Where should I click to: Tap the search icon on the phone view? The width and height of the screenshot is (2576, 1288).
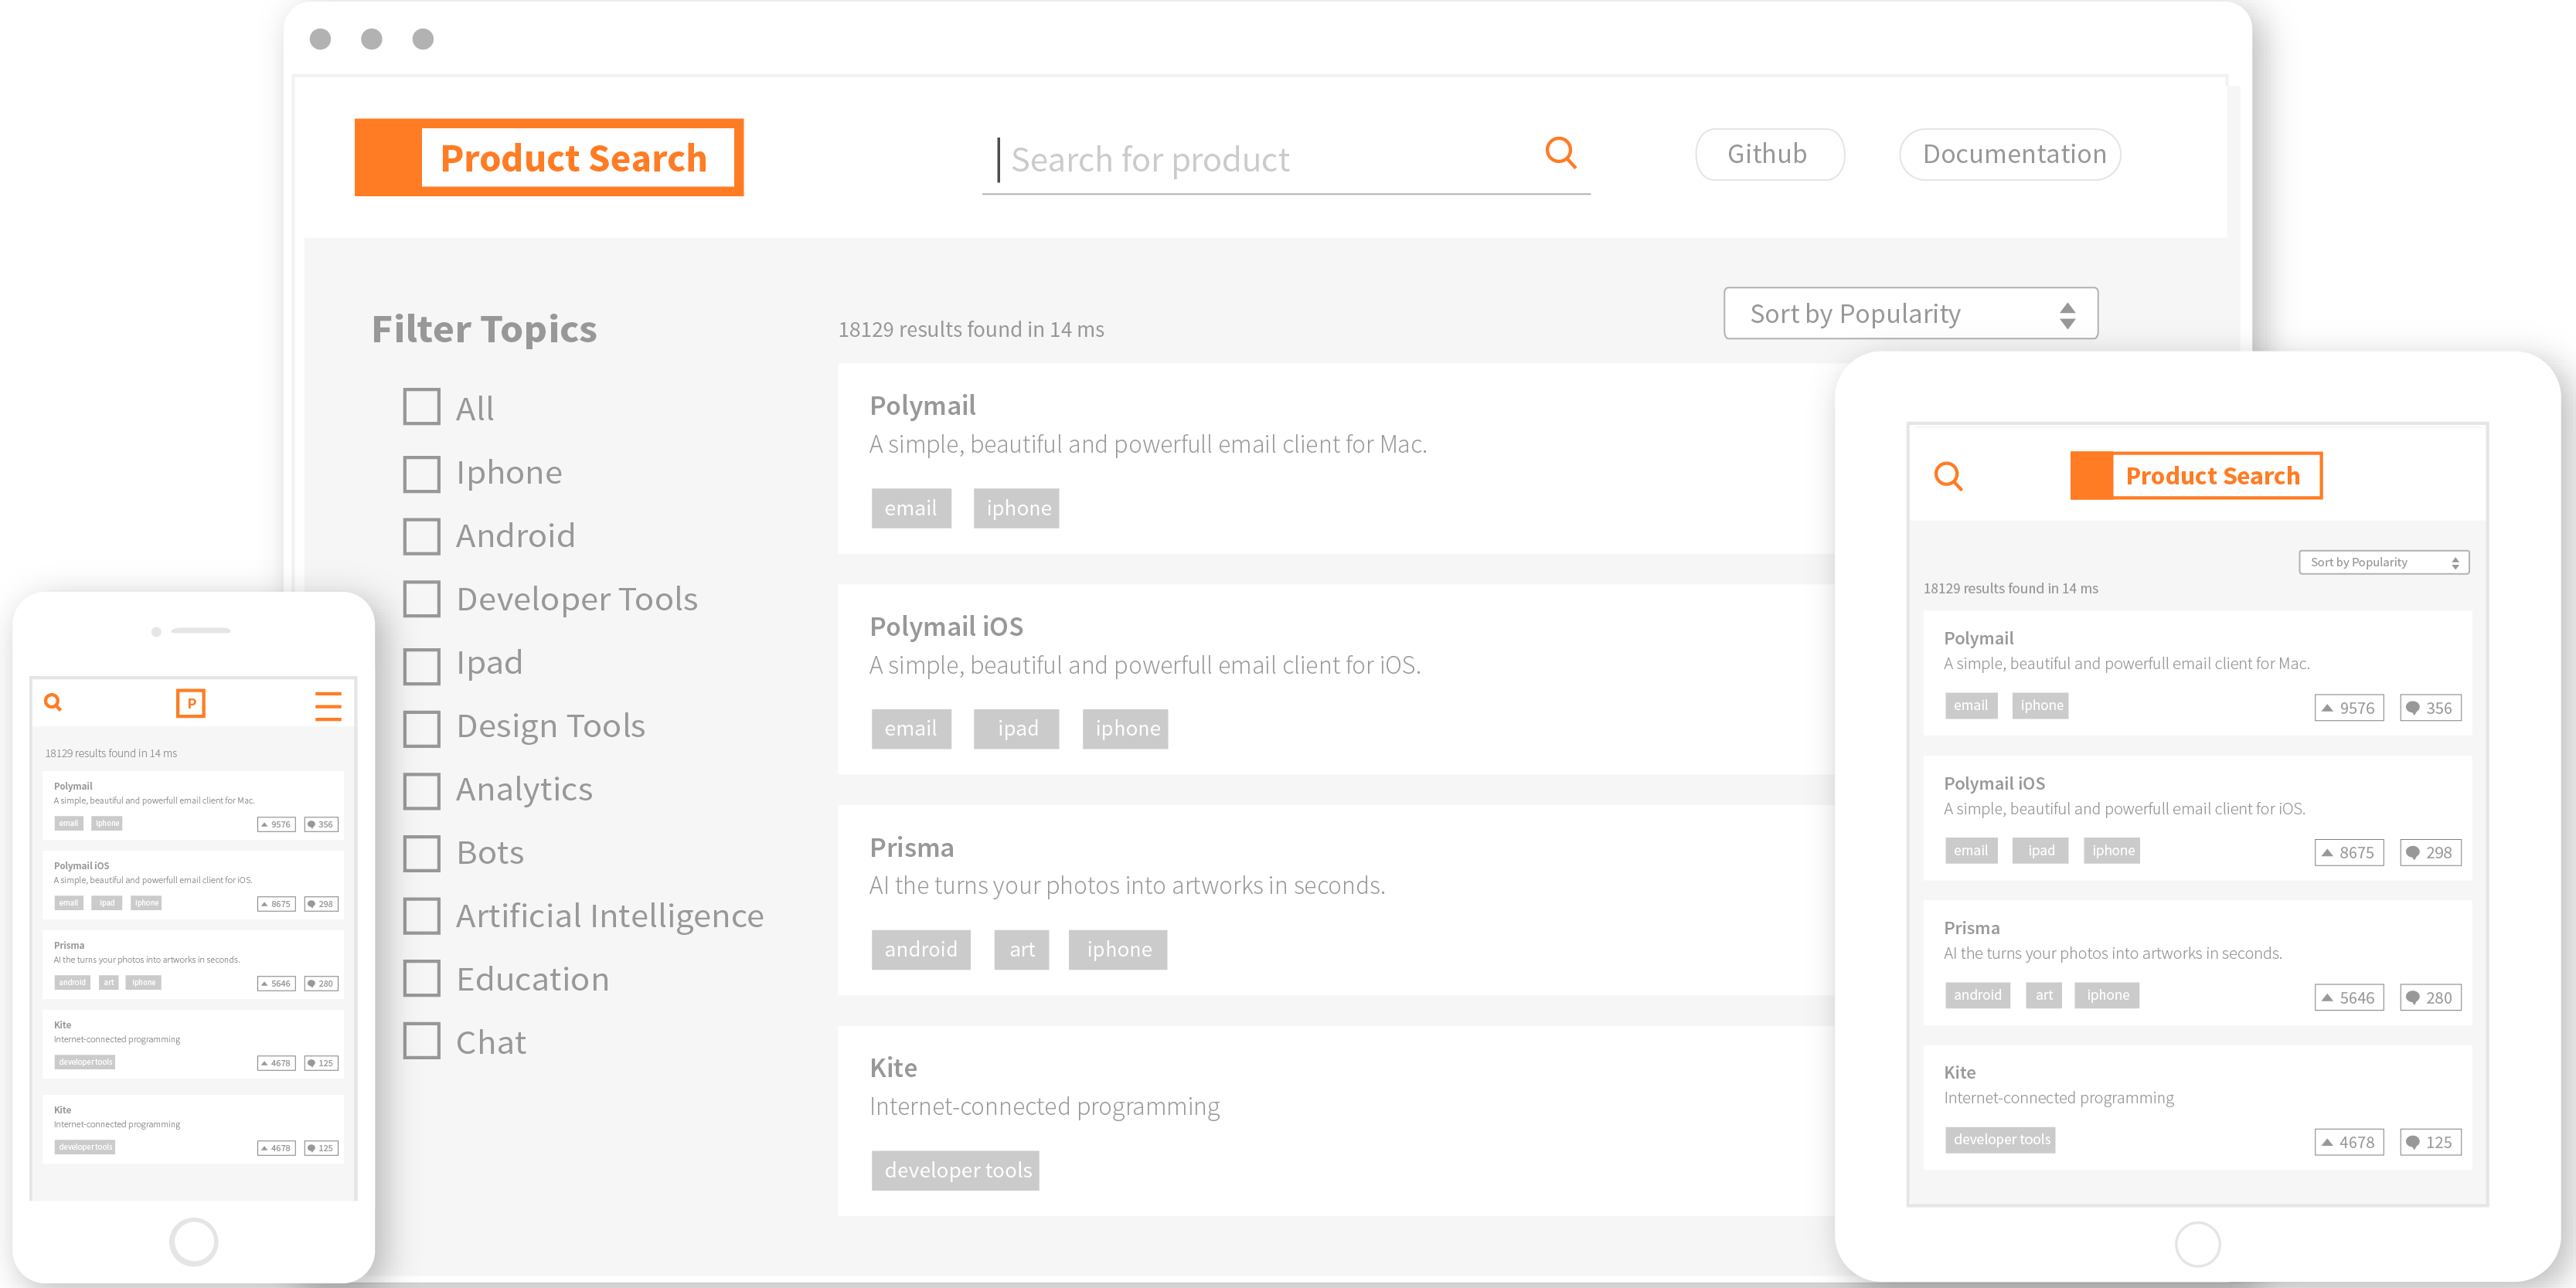(53, 703)
